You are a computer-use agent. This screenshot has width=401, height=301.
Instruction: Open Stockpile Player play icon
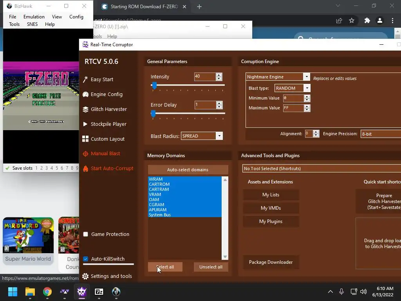pyautogui.click(x=85, y=124)
